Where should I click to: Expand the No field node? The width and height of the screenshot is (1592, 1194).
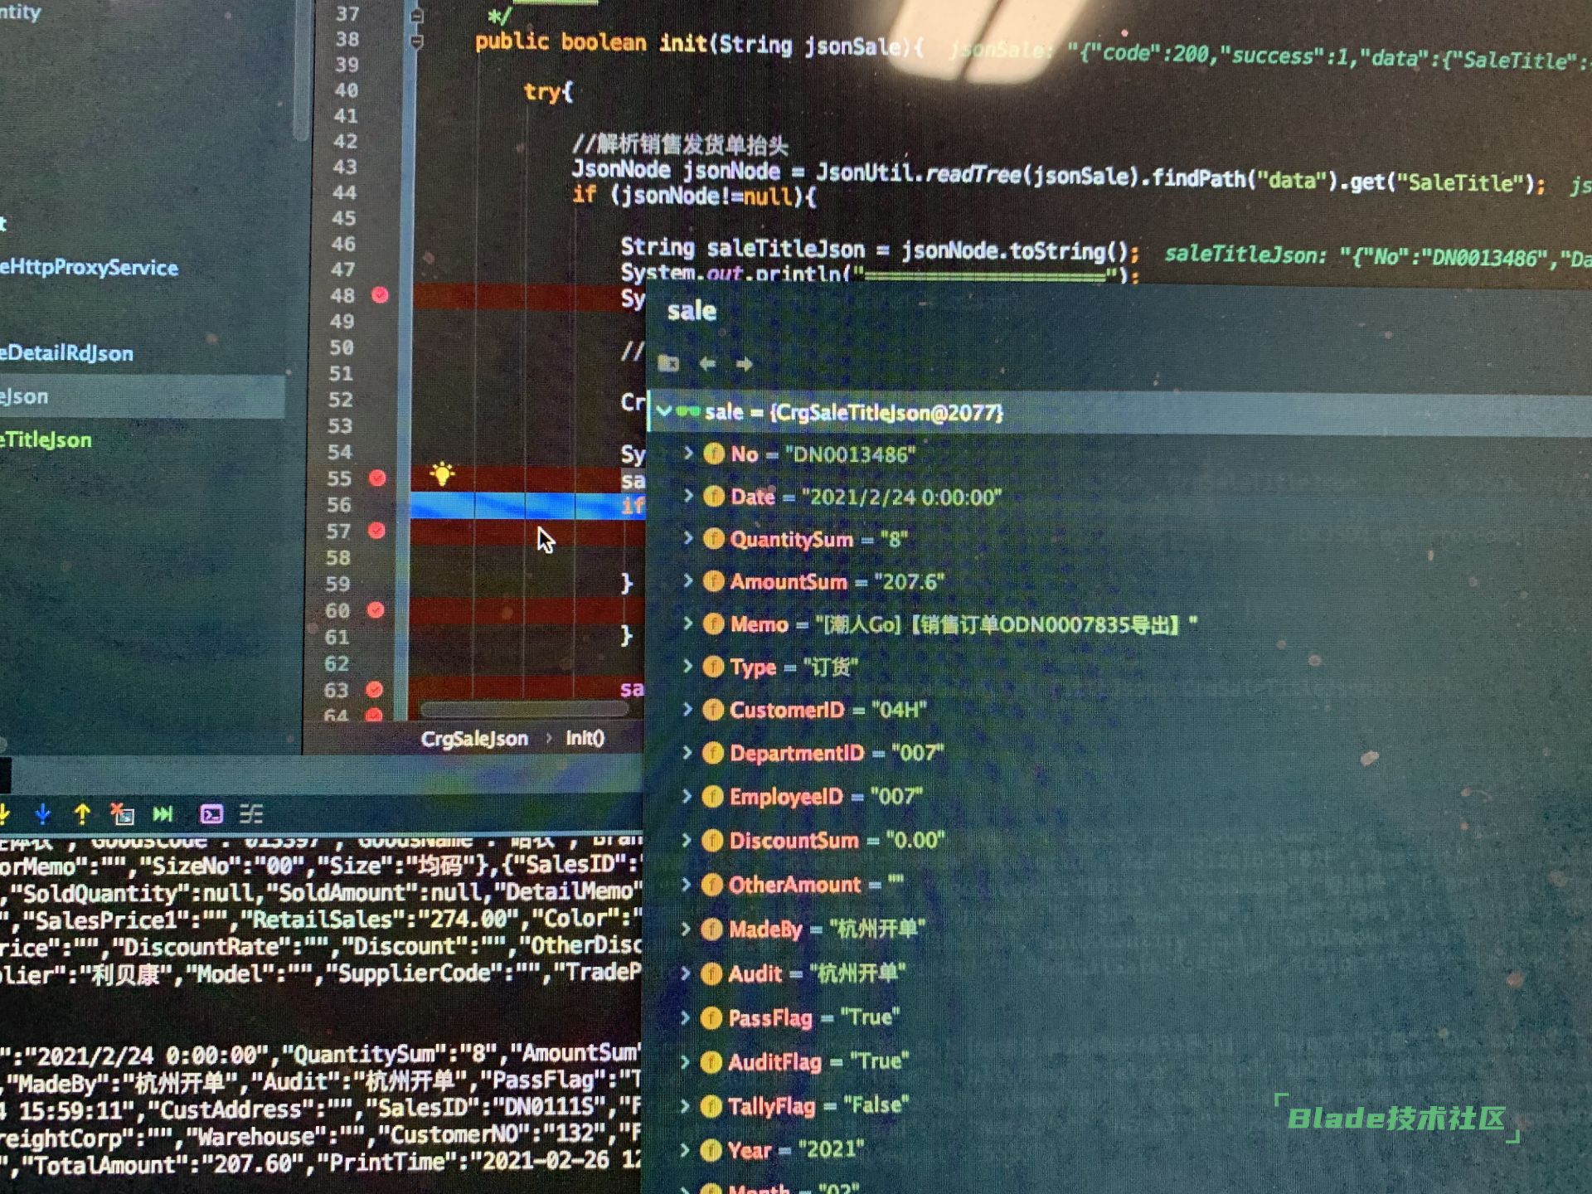point(688,453)
